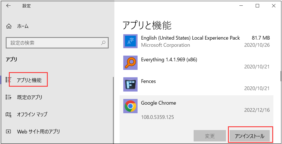Click Chrome version 108.0.5359.125 text
Image resolution: width=282 pixels, height=144 pixels.
(x=158, y=117)
